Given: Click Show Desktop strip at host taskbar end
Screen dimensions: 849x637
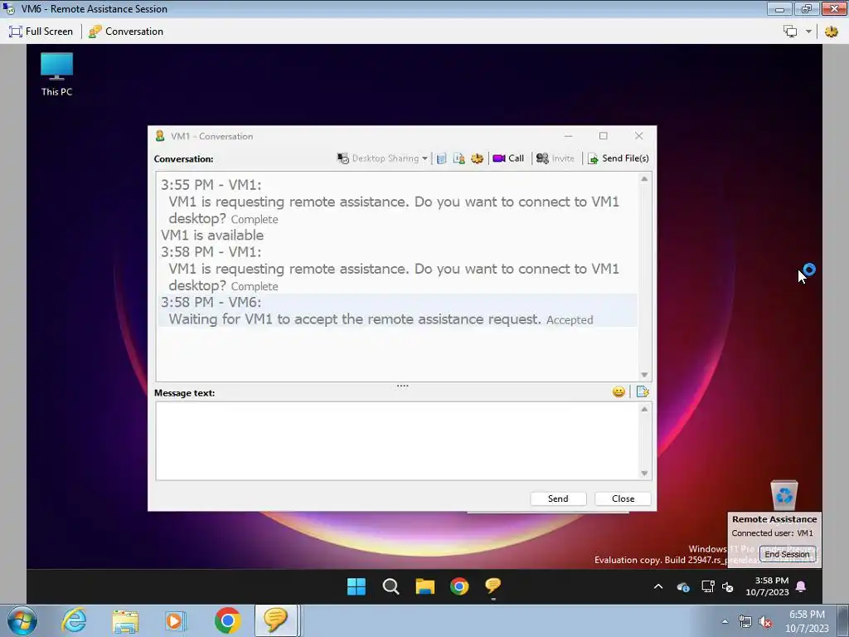Looking at the screenshot, I should pyautogui.click(x=842, y=620).
